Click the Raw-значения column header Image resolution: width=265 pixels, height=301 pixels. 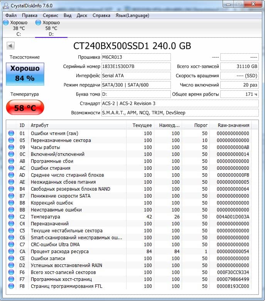tap(231, 125)
